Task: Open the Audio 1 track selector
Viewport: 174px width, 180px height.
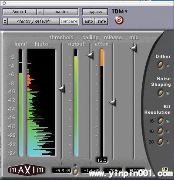Action: [x=20, y=12]
